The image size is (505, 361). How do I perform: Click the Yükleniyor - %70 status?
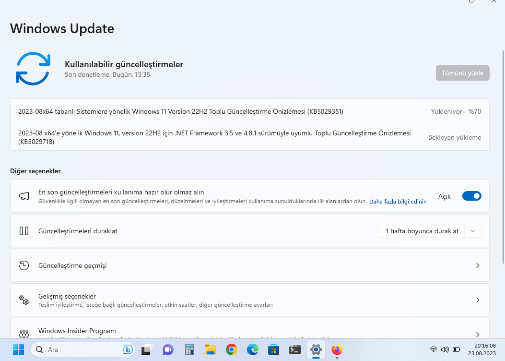point(456,111)
